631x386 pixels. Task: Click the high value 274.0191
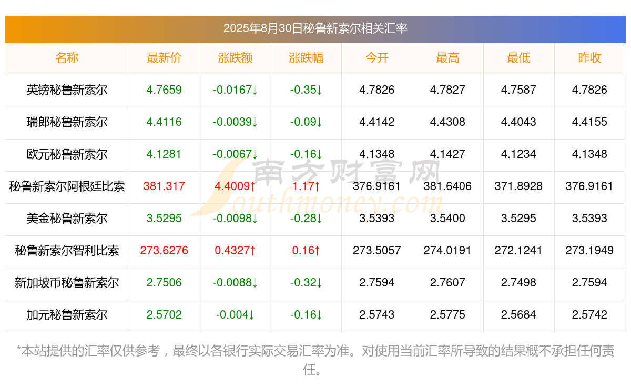click(x=448, y=251)
